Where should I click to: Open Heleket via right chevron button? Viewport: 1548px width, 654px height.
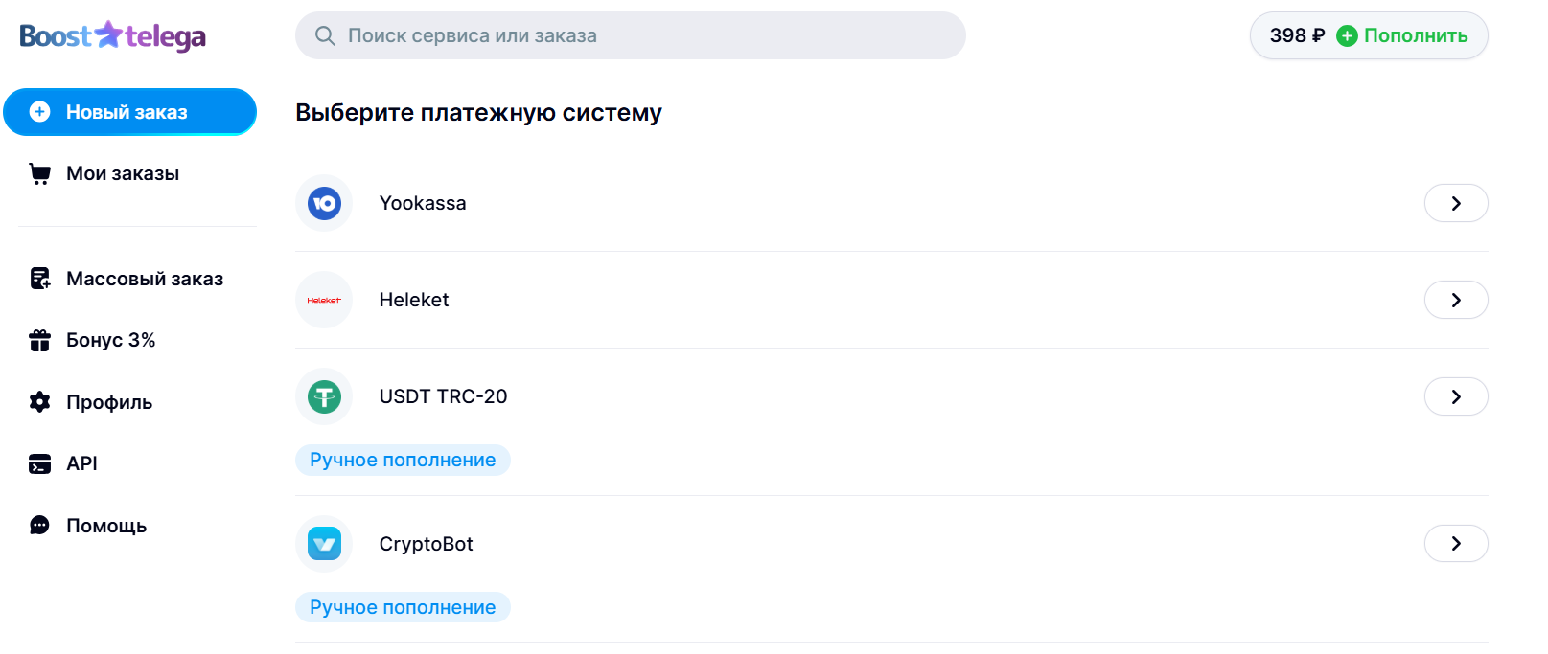click(1456, 300)
